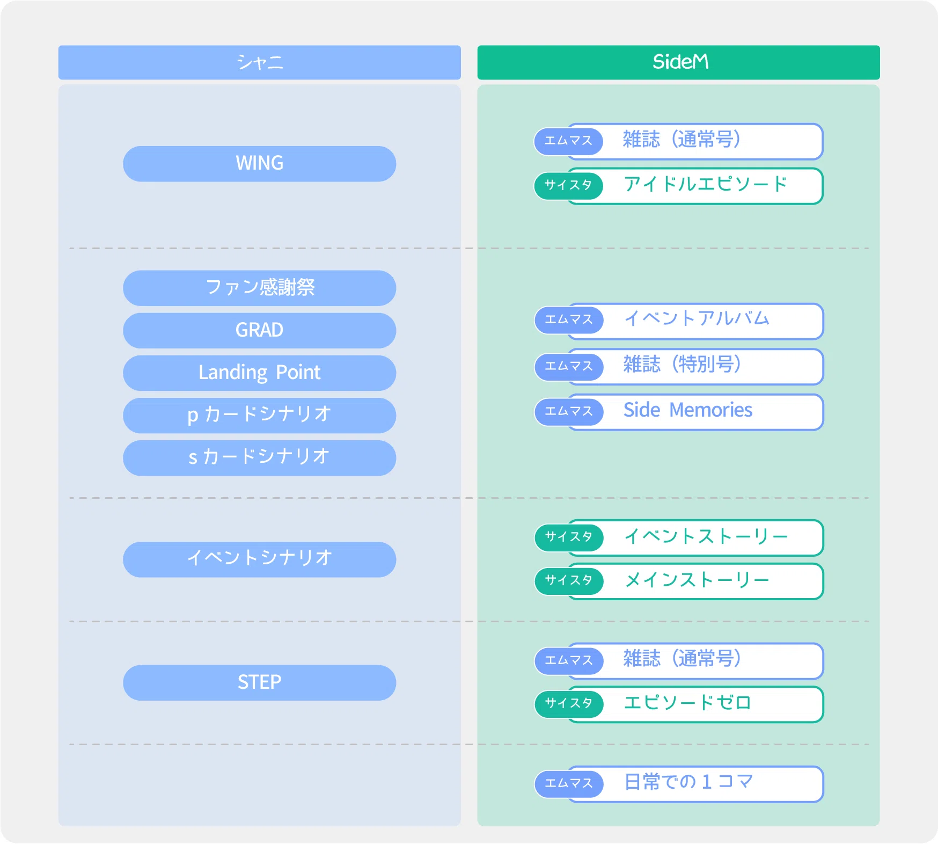The width and height of the screenshot is (938, 844).
Task: Click サイスタ tag beside メインストーリー
Action: pyautogui.click(x=569, y=580)
